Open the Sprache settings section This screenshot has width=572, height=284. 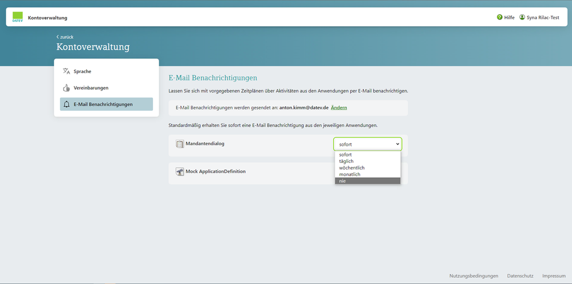tap(82, 71)
